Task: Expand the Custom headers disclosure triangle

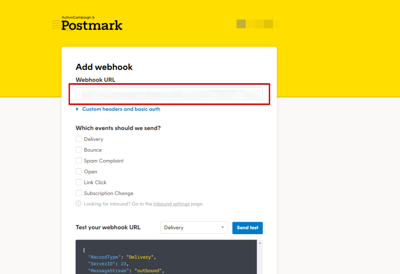Action: point(77,109)
